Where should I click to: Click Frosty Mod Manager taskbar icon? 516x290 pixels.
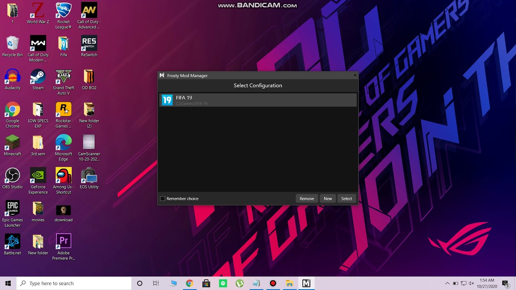pyautogui.click(x=306, y=283)
